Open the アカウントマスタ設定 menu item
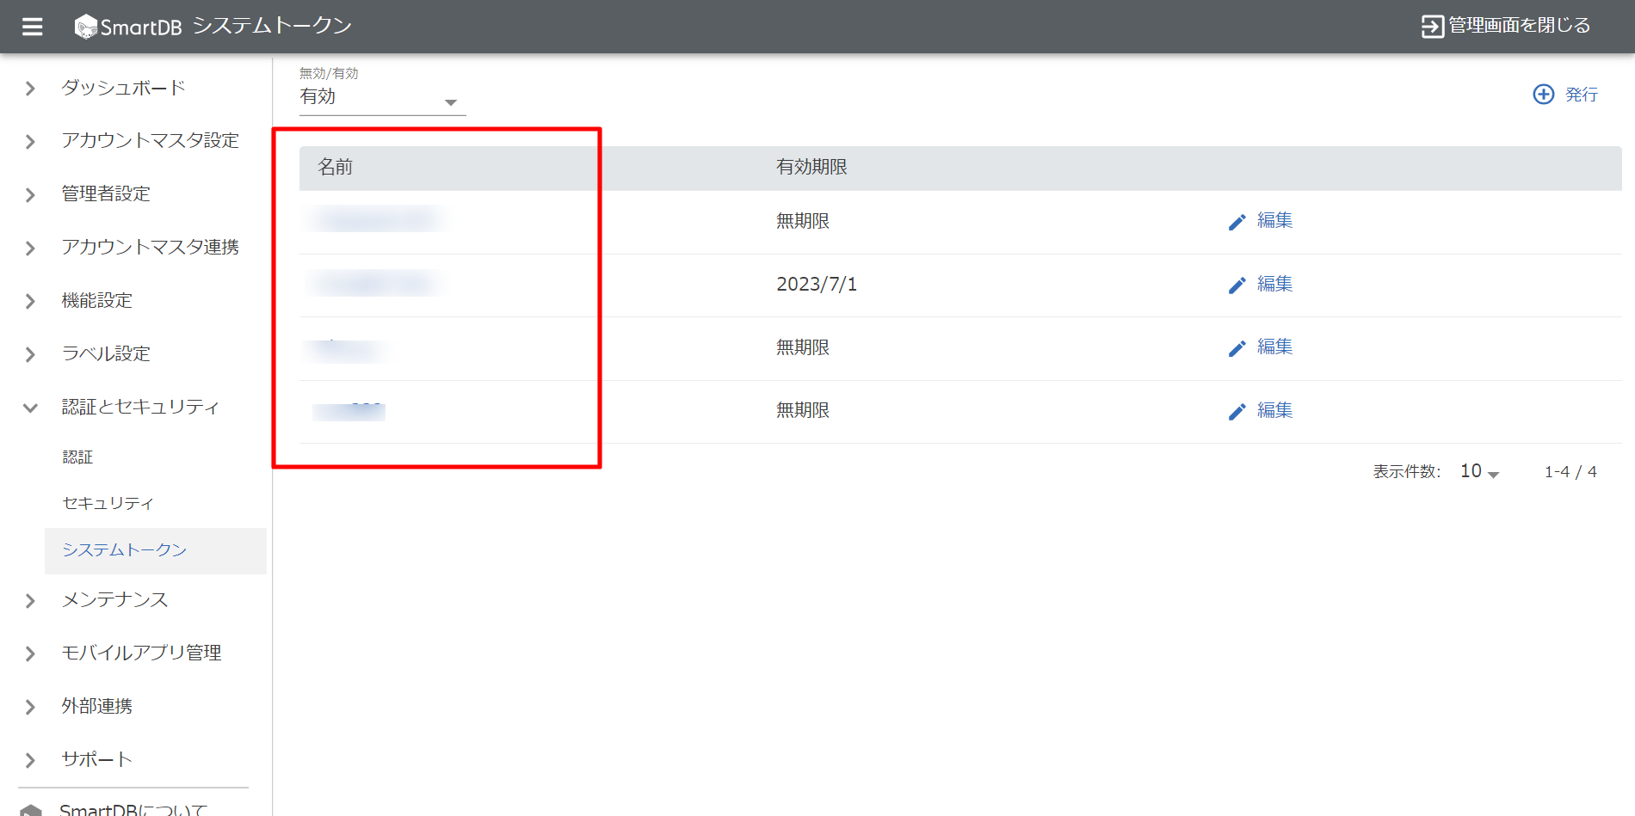The height and width of the screenshot is (816, 1635). pyautogui.click(x=150, y=140)
